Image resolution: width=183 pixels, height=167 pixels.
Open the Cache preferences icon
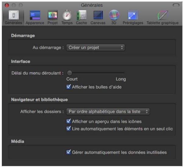click(x=82, y=15)
